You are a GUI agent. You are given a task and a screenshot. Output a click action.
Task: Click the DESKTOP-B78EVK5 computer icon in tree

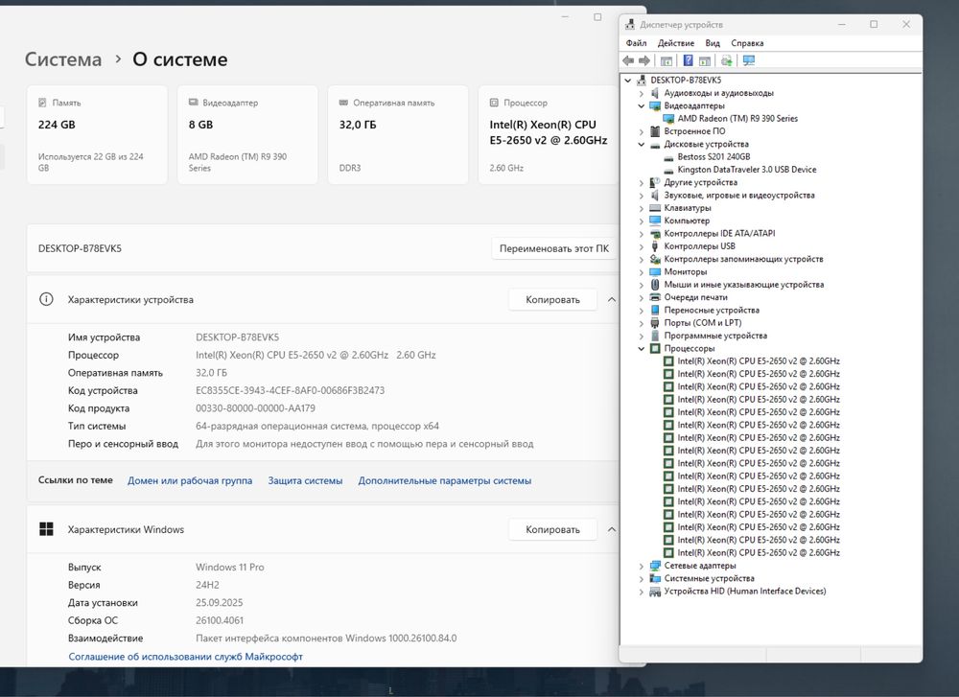pyautogui.click(x=641, y=81)
